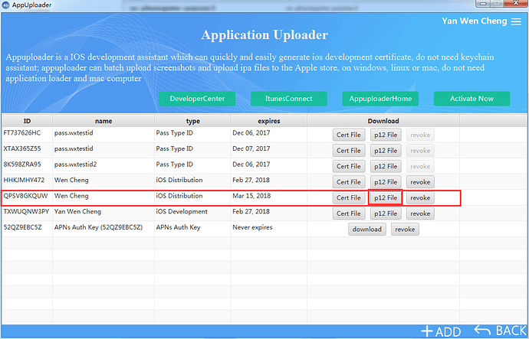Click Yan Wen Cheng account name in header
The width and height of the screenshot is (529, 339).
pyautogui.click(x=475, y=21)
